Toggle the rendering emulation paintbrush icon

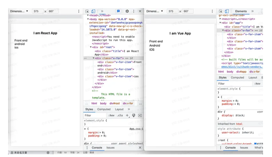pyautogui.click(x=133, y=115)
